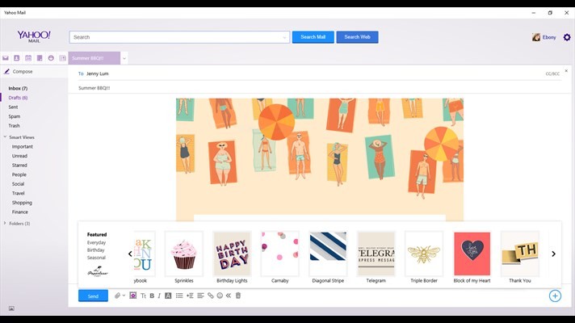
Task: Open the Calendar icon in top toolbar
Action: click(27, 58)
